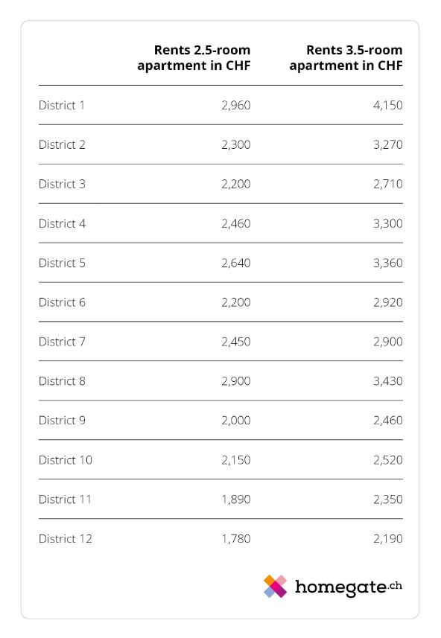Select District 11 2.5-room rent 1,890
The width and height of the screenshot is (441, 638).
(x=236, y=500)
